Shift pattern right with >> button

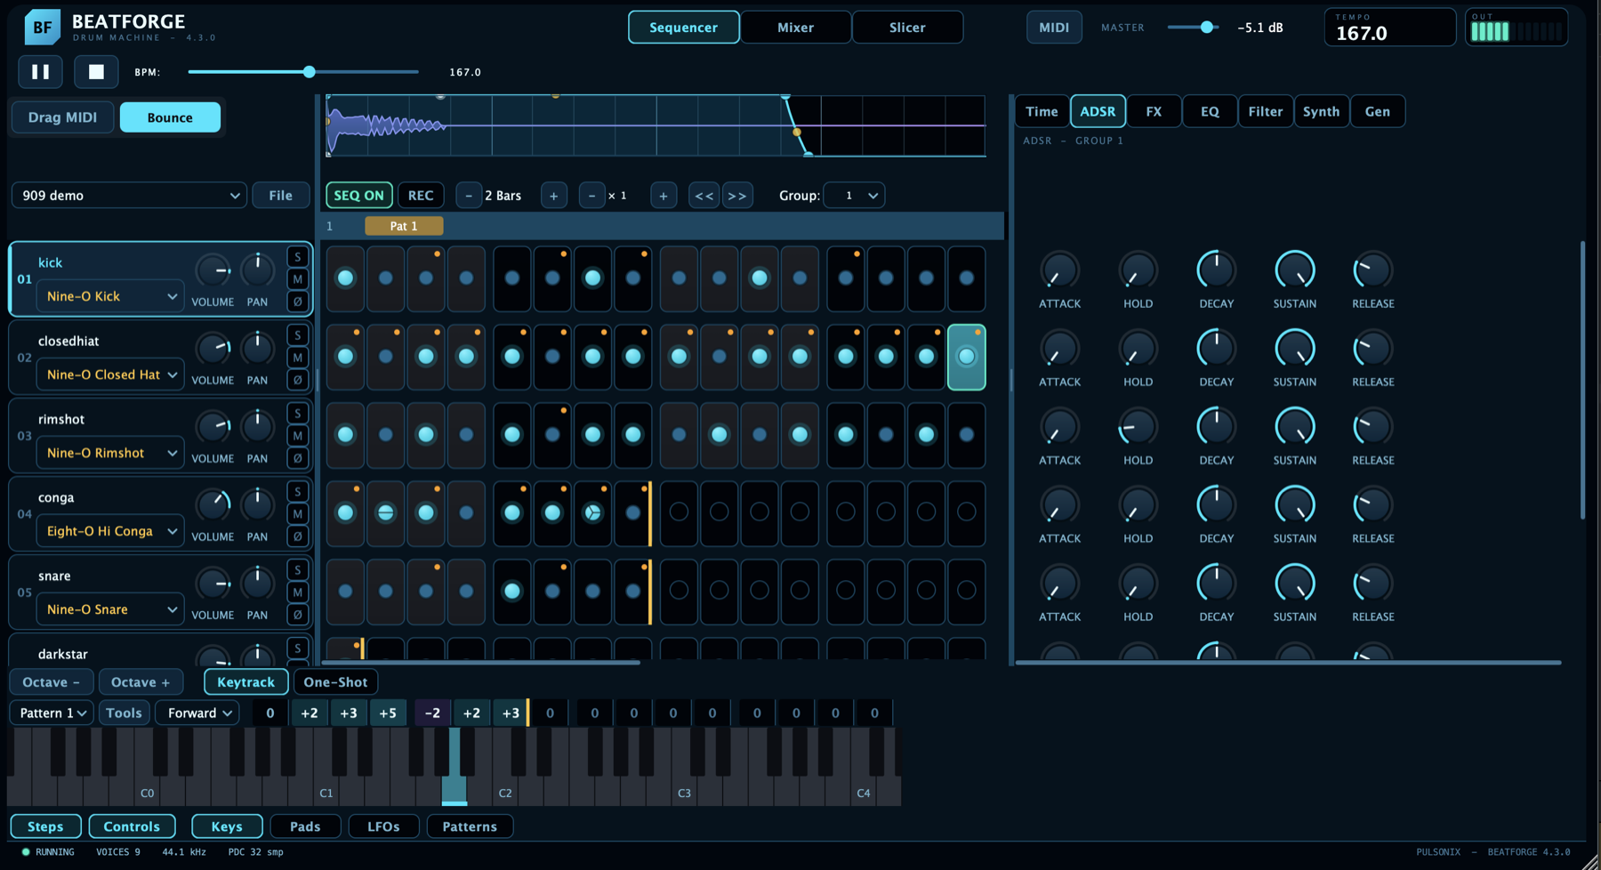click(x=737, y=196)
